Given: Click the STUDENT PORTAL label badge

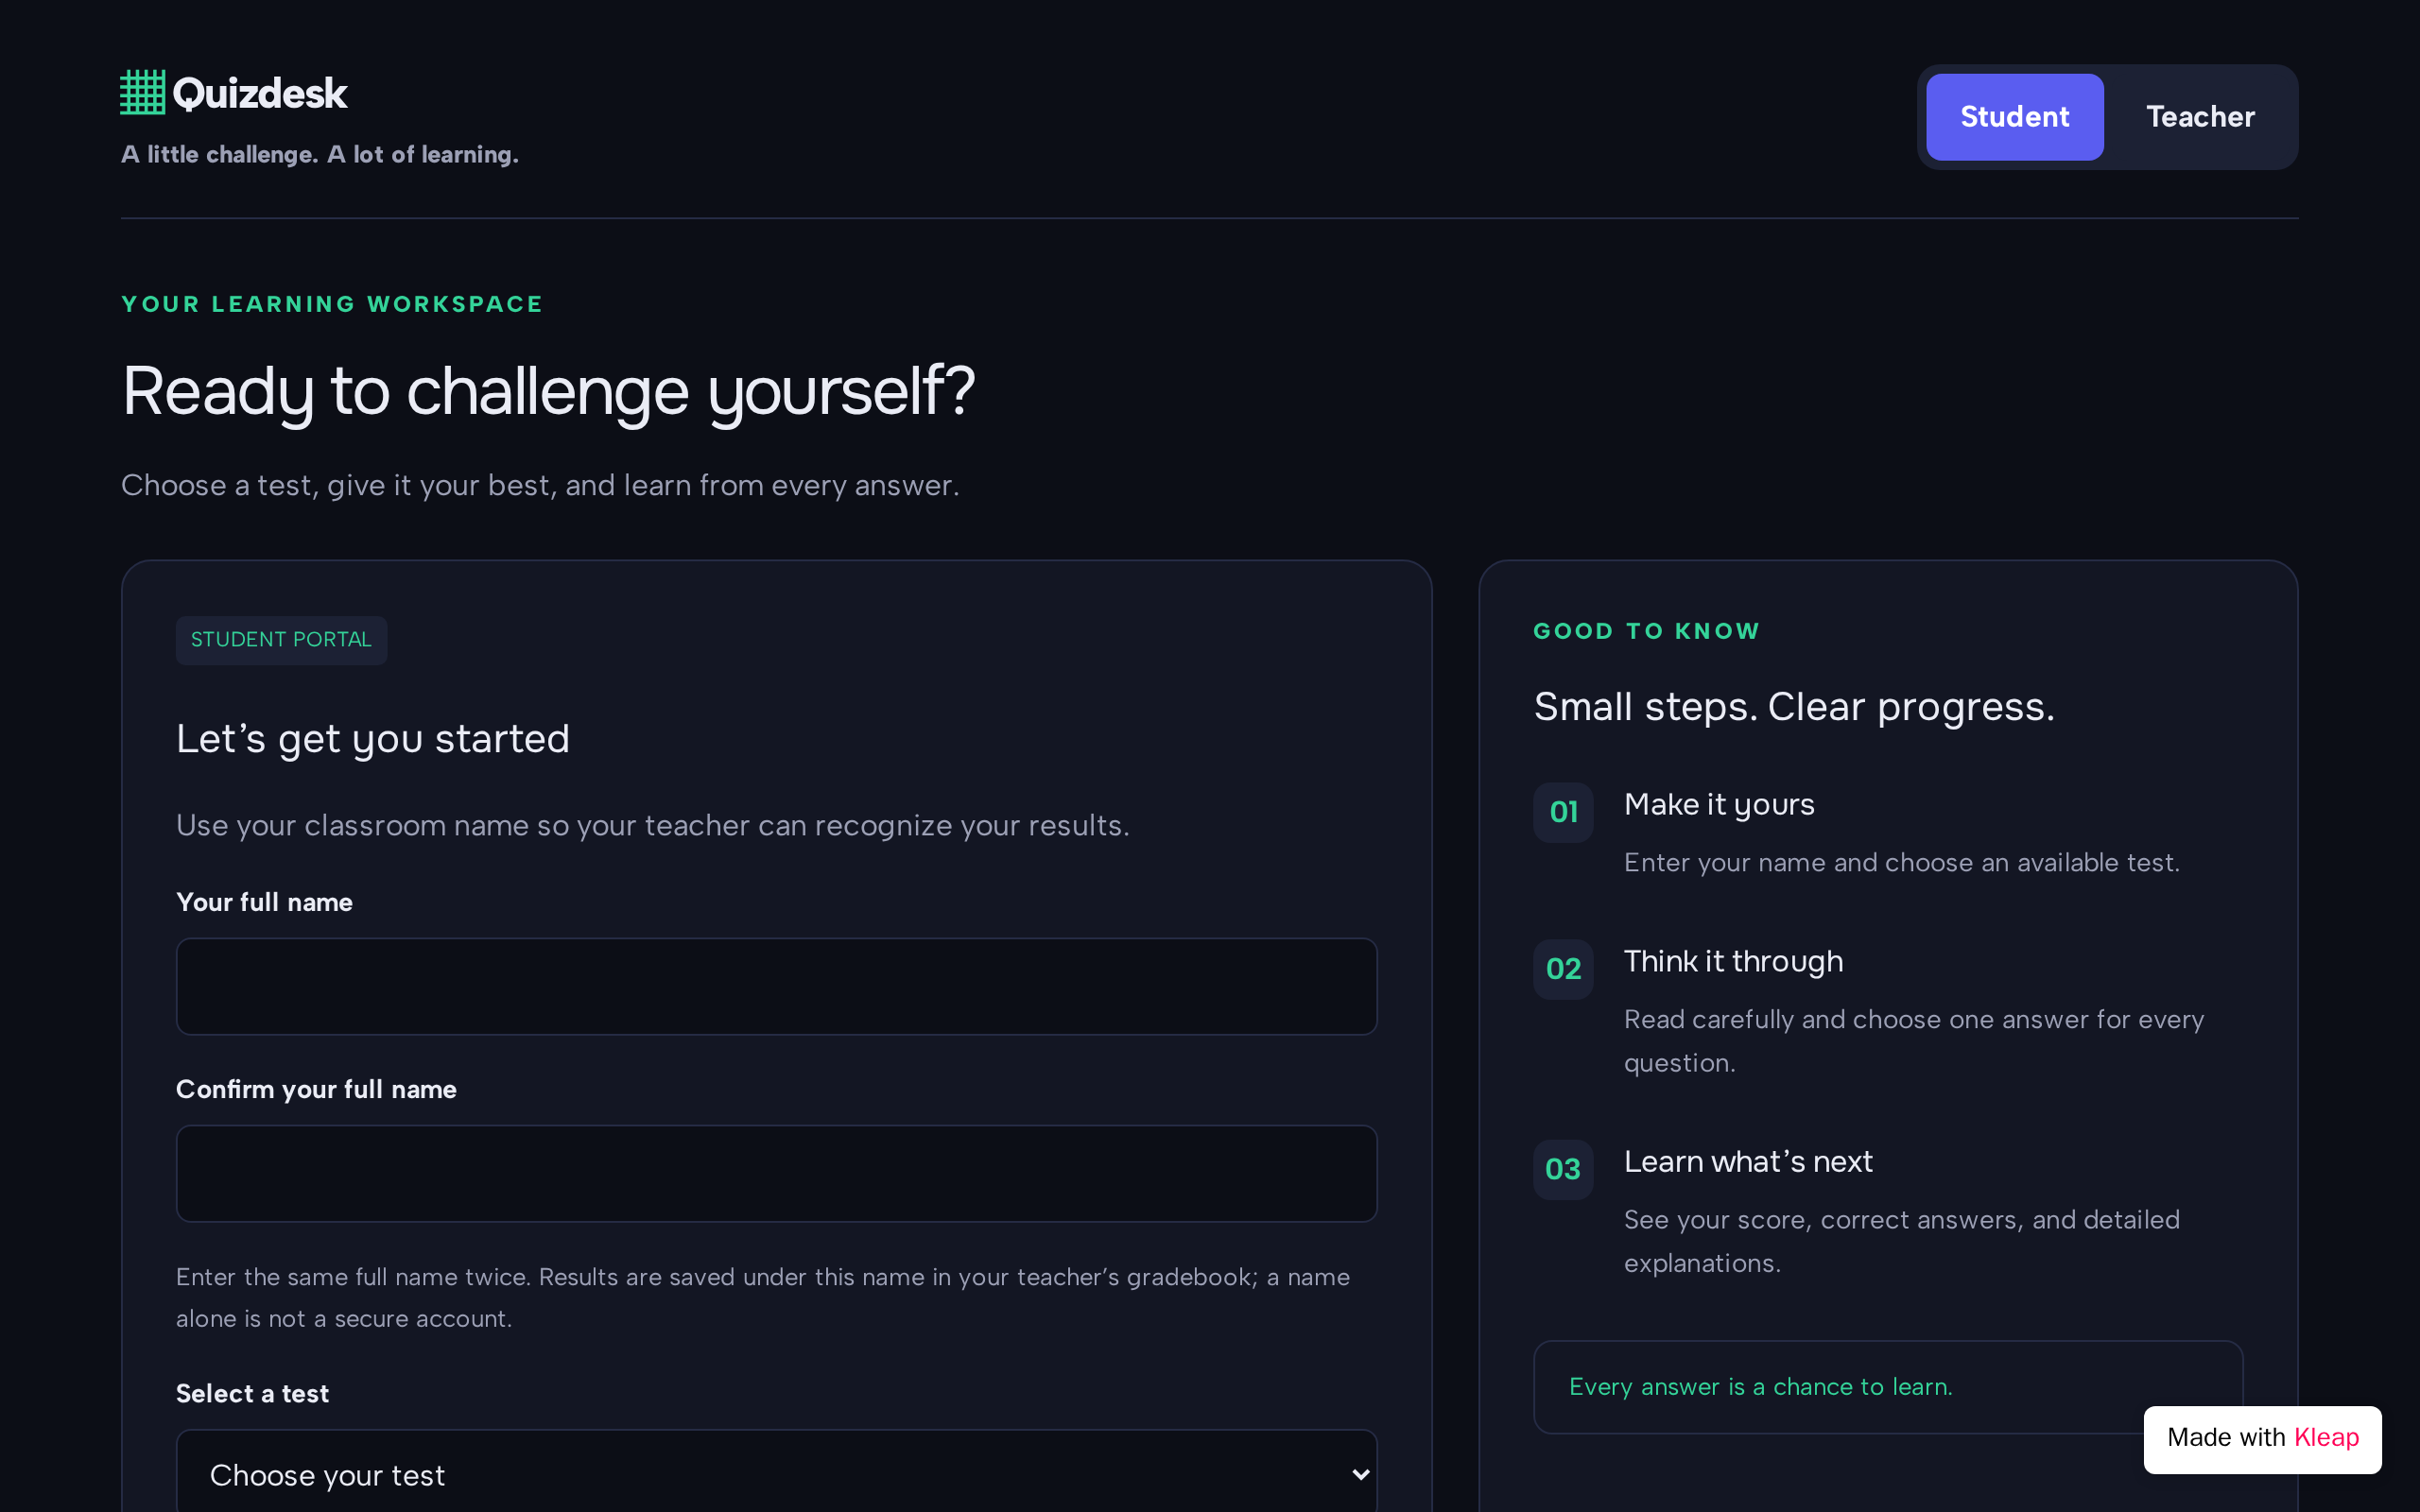Looking at the screenshot, I should click(281, 640).
